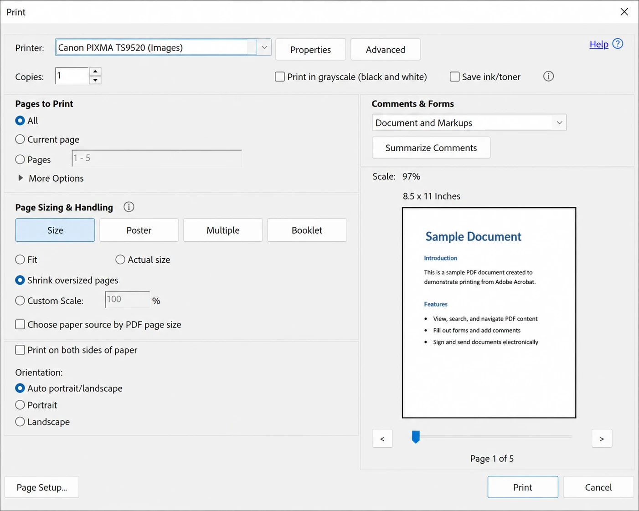This screenshot has width=639, height=511.
Task: Switch to the Size tab
Action: pyautogui.click(x=55, y=230)
